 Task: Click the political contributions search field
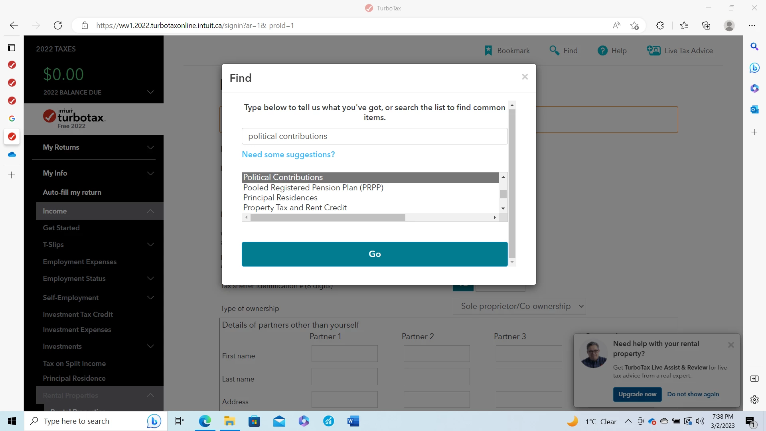374,136
